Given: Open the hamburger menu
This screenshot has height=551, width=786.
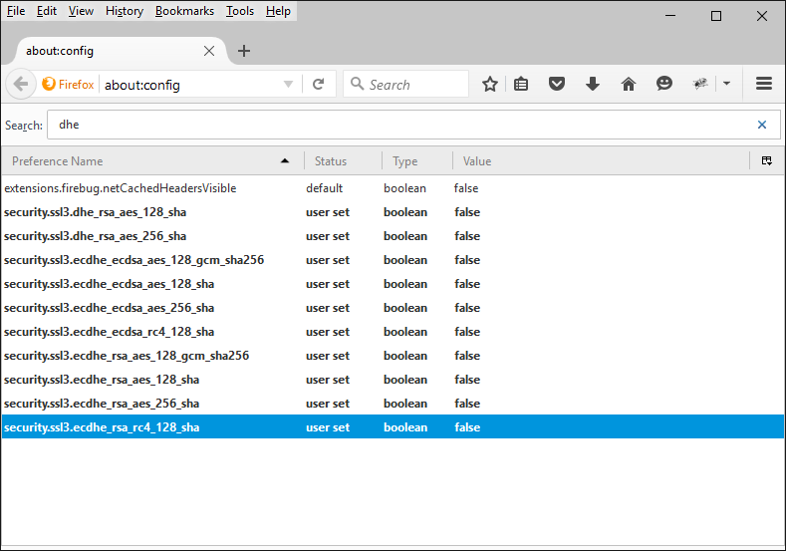Looking at the screenshot, I should click(x=764, y=85).
